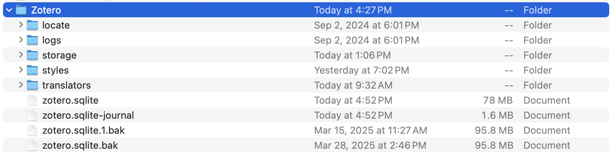Image resolution: width=613 pixels, height=166 pixels.
Task: Select the zotero.sqlite.bak file name
Action: point(80,145)
